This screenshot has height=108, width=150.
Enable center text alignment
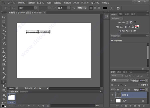(95, 8)
